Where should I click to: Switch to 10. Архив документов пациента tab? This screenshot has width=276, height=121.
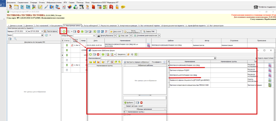(173, 26)
